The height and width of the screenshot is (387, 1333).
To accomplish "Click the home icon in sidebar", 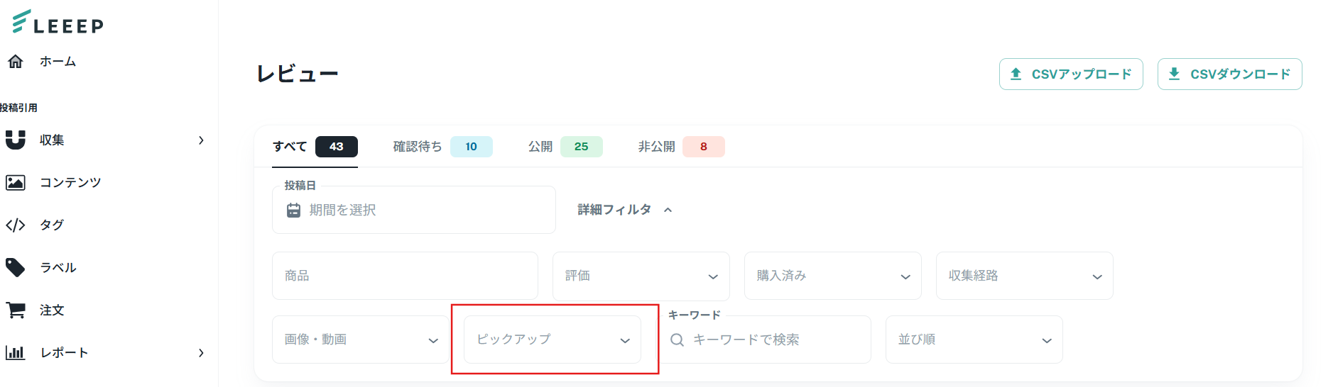I will click(x=16, y=62).
